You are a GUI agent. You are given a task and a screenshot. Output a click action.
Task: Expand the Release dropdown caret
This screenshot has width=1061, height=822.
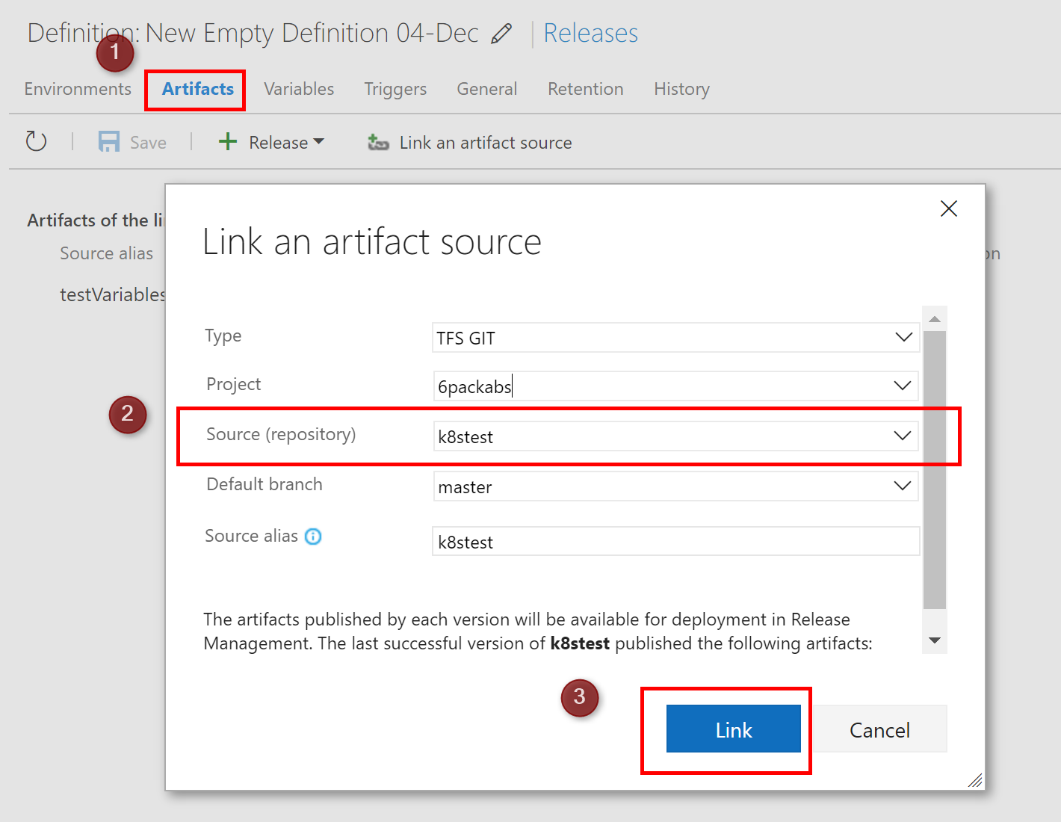click(319, 141)
